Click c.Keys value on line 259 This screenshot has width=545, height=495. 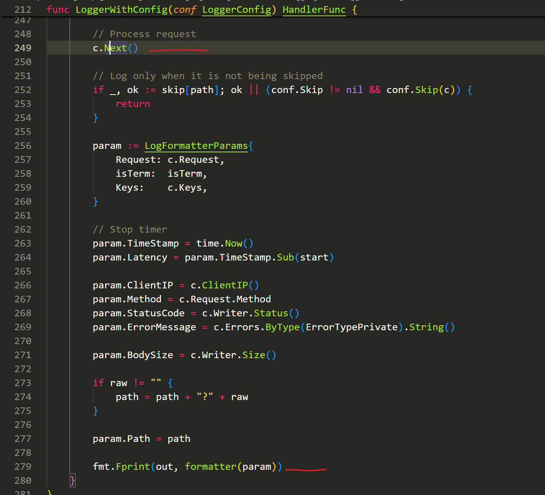185,188
